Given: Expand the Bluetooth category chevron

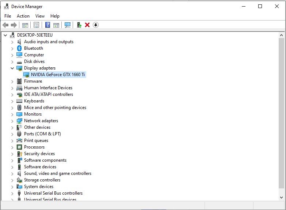Looking at the screenshot, I should point(12,49).
